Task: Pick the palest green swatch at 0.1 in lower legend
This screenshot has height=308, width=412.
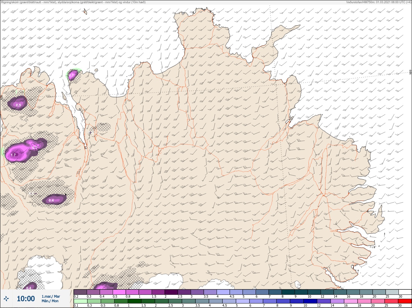Action: pos(80,301)
